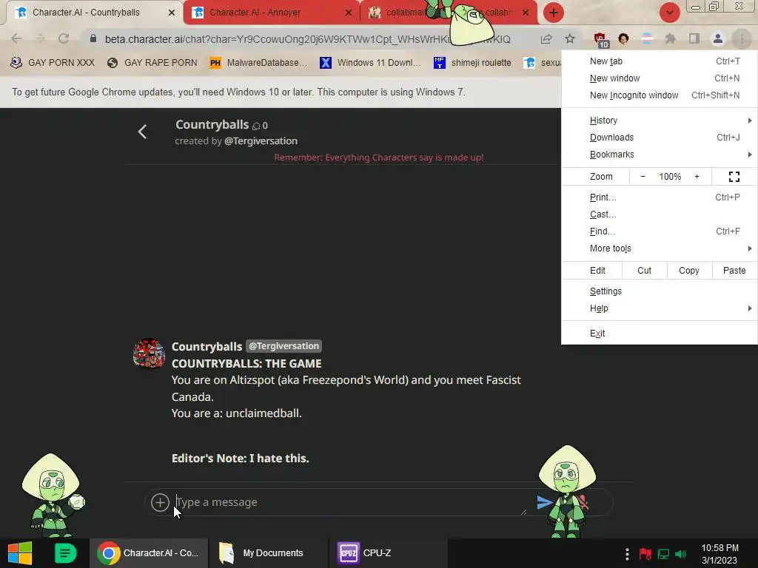Click the Countryballs character avatar
This screenshot has height=568, width=758.
[x=149, y=353]
